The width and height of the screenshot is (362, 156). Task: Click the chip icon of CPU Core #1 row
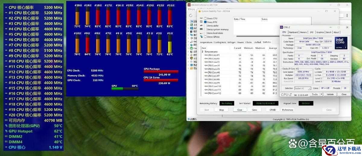tap(206, 55)
